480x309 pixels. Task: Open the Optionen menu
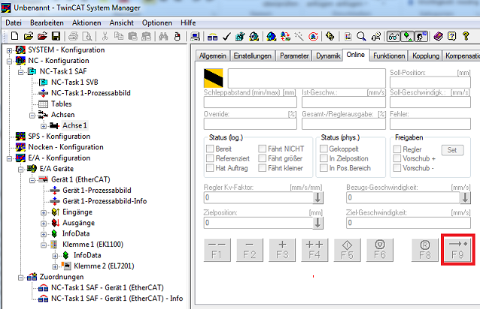[x=156, y=23]
